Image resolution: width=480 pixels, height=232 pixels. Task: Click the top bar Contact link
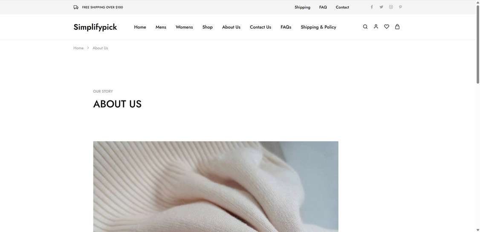pos(342,7)
